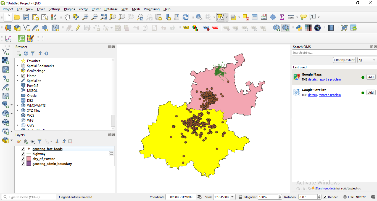
Task: Add the Google Maps service
Action: click(x=371, y=77)
